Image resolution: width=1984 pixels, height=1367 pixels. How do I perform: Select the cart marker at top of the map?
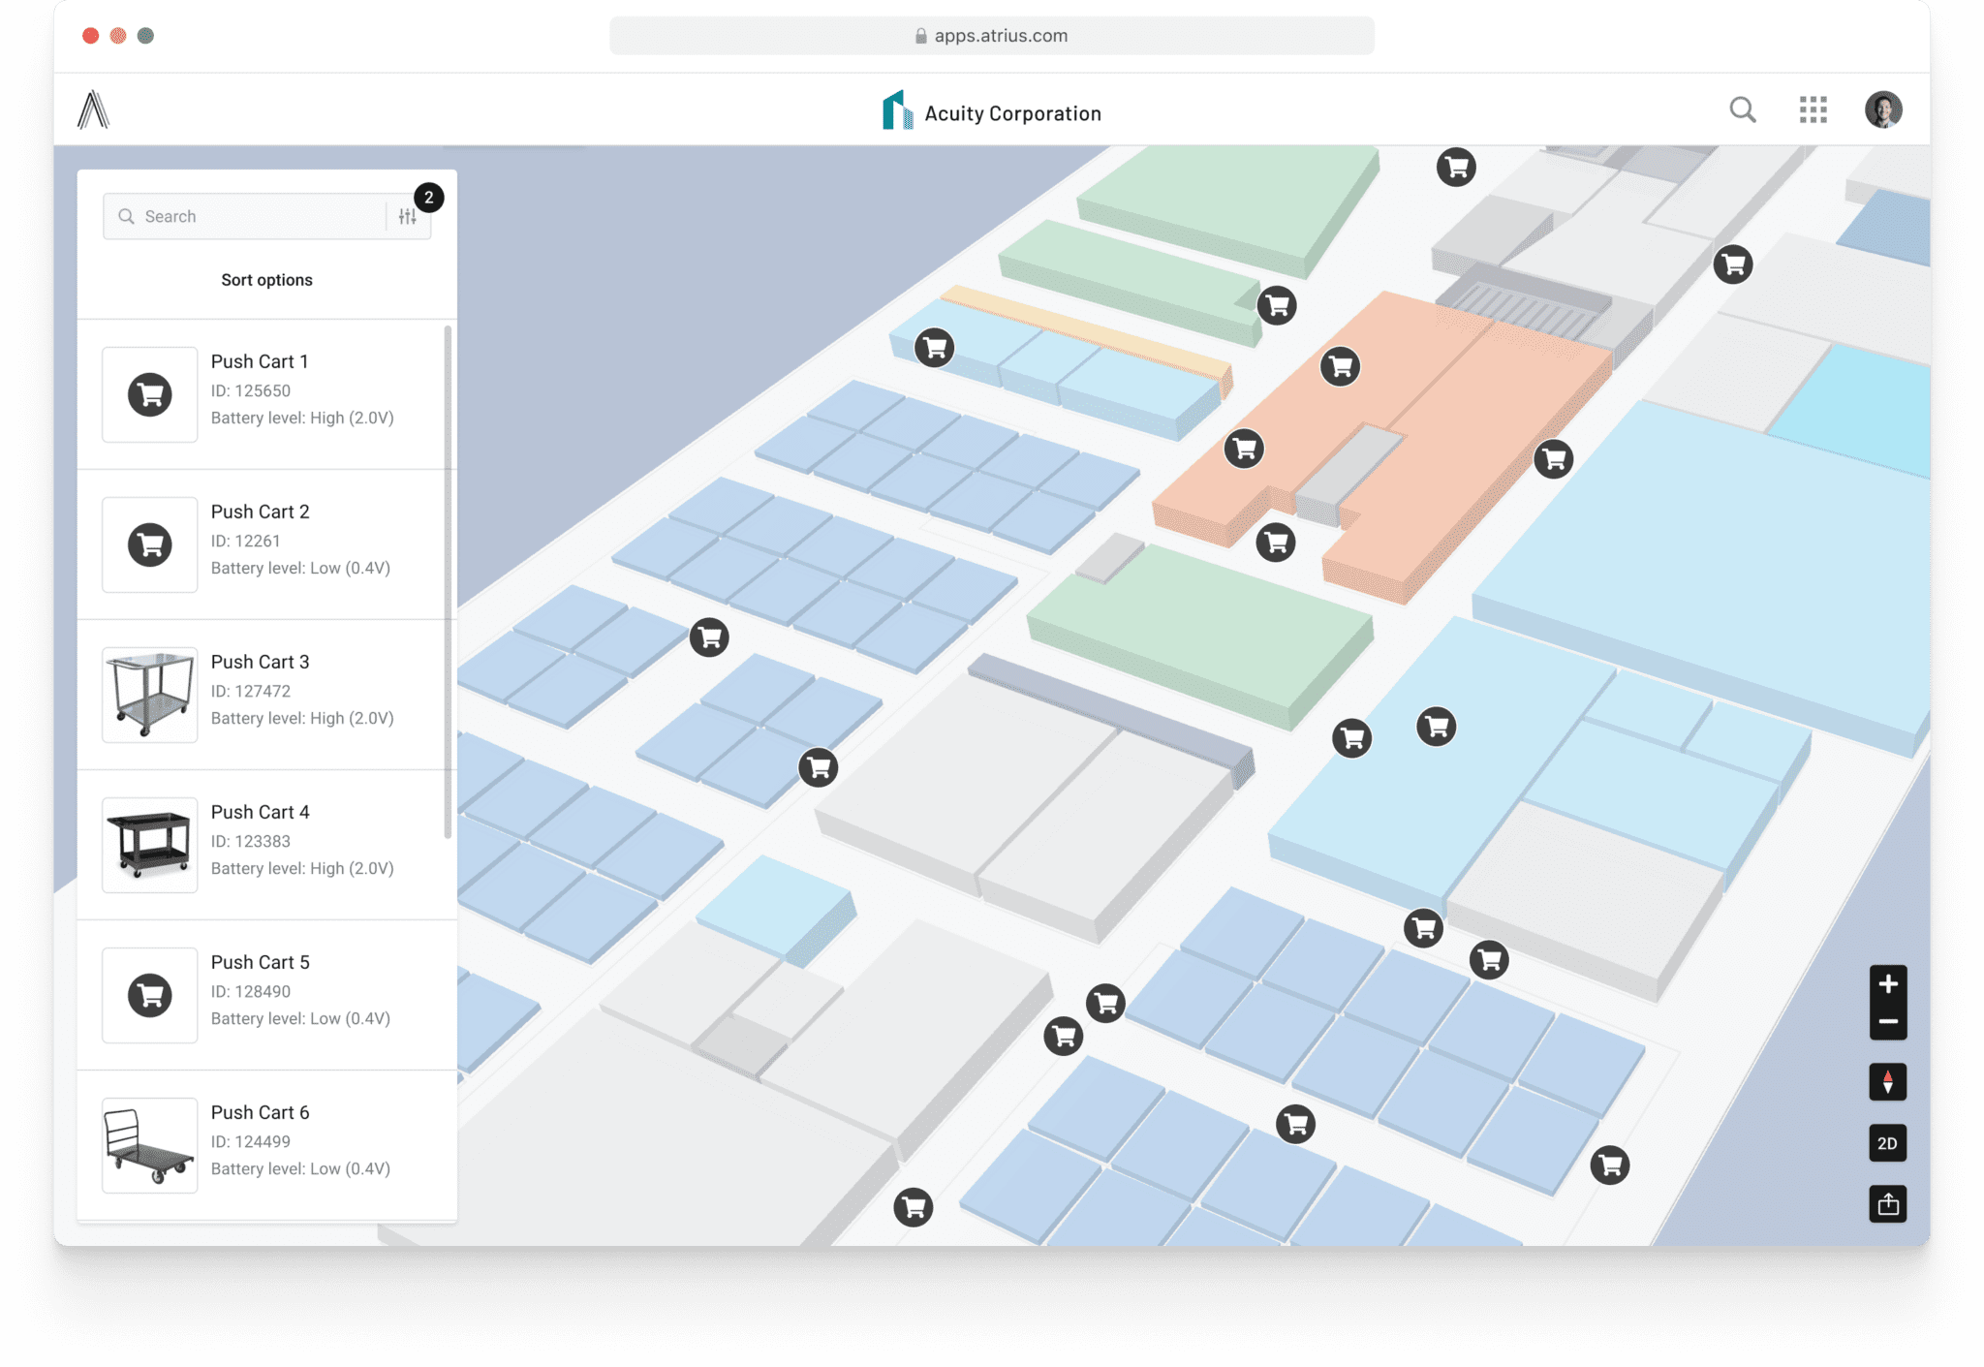coord(1455,167)
